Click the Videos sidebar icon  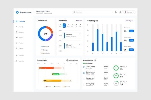coord(17,37)
